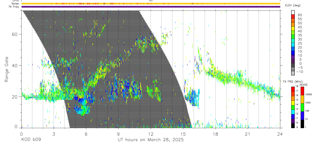
Task: Click the white top segment of ELEV colorbar
Action: tap(293, 13)
